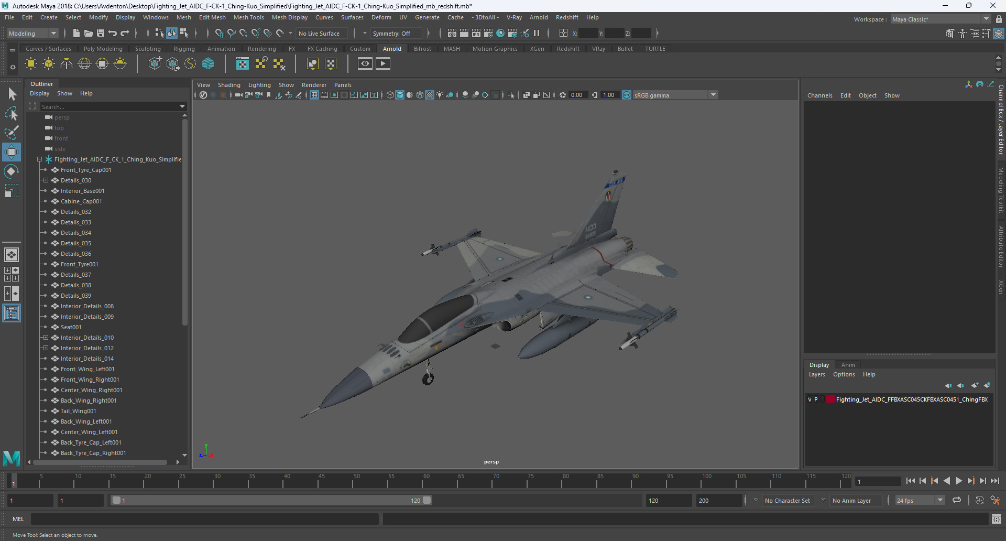Open the sRGB gamma view transform dropdown
Image resolution: width=1006 pixels, height=541 pixels.
pyautogui.click(x=713, y=95)
